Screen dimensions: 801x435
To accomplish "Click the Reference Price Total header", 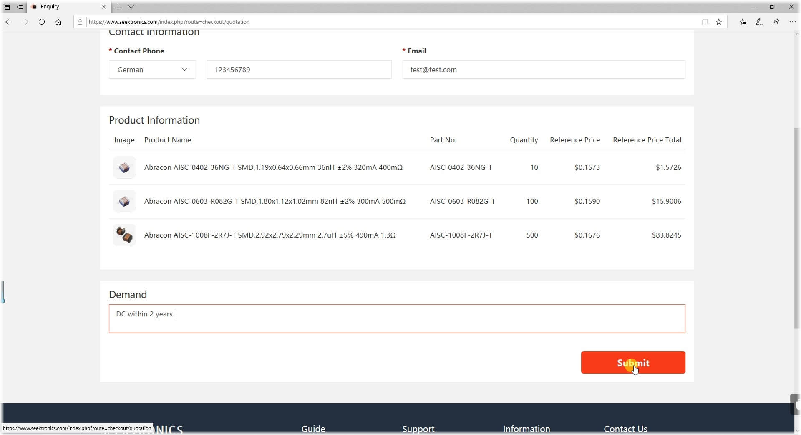I will [647, 140].
